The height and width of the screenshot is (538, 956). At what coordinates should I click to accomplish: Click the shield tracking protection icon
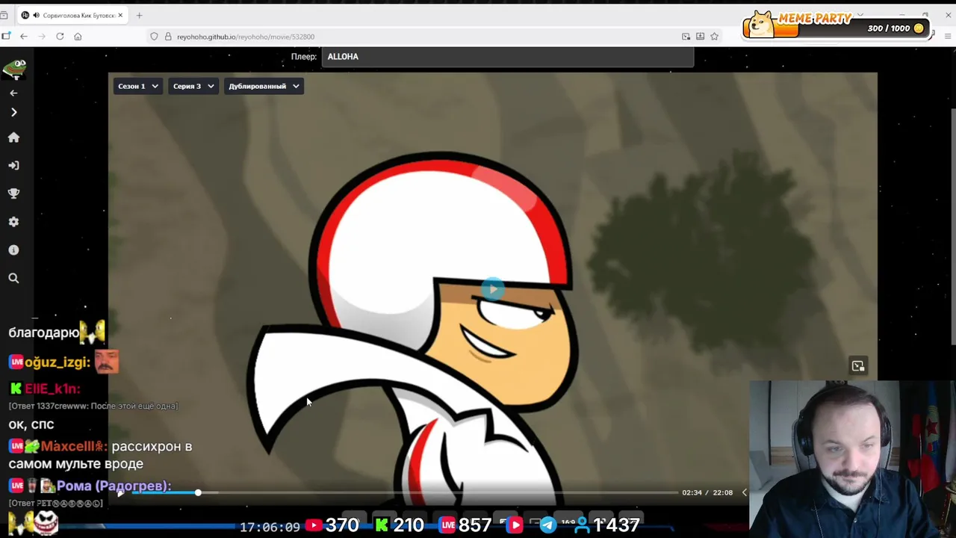point(154,37)
